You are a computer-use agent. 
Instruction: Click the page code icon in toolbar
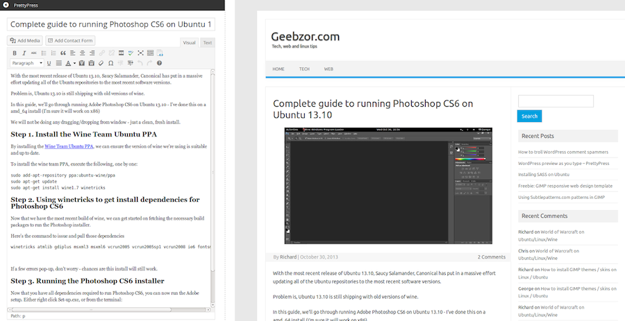160,53
